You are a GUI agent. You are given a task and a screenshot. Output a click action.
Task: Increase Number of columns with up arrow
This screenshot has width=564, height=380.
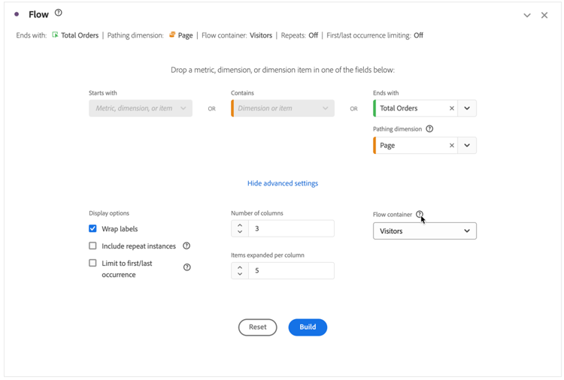(x=240, y=225)
